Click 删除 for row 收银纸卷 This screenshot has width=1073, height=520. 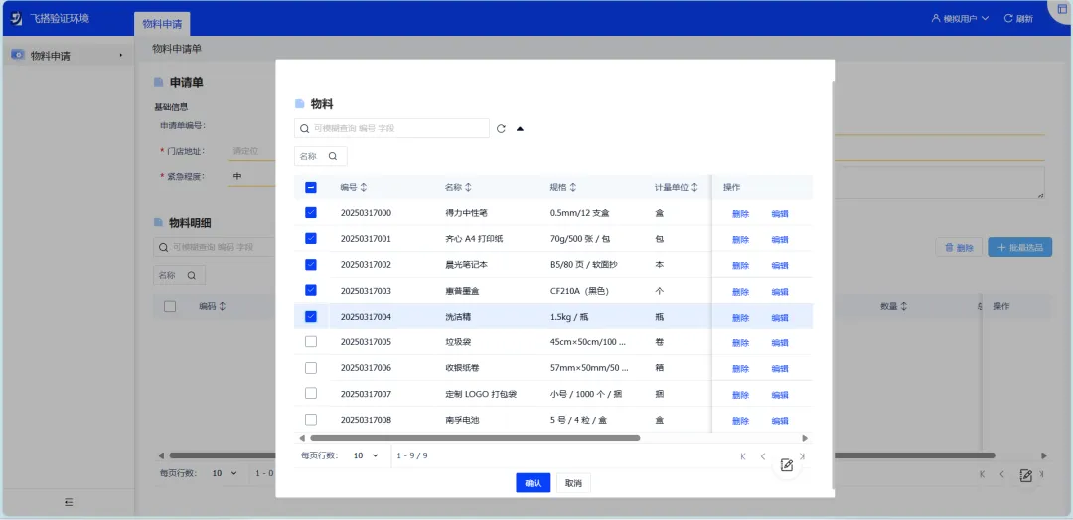(x=740, y=369)
